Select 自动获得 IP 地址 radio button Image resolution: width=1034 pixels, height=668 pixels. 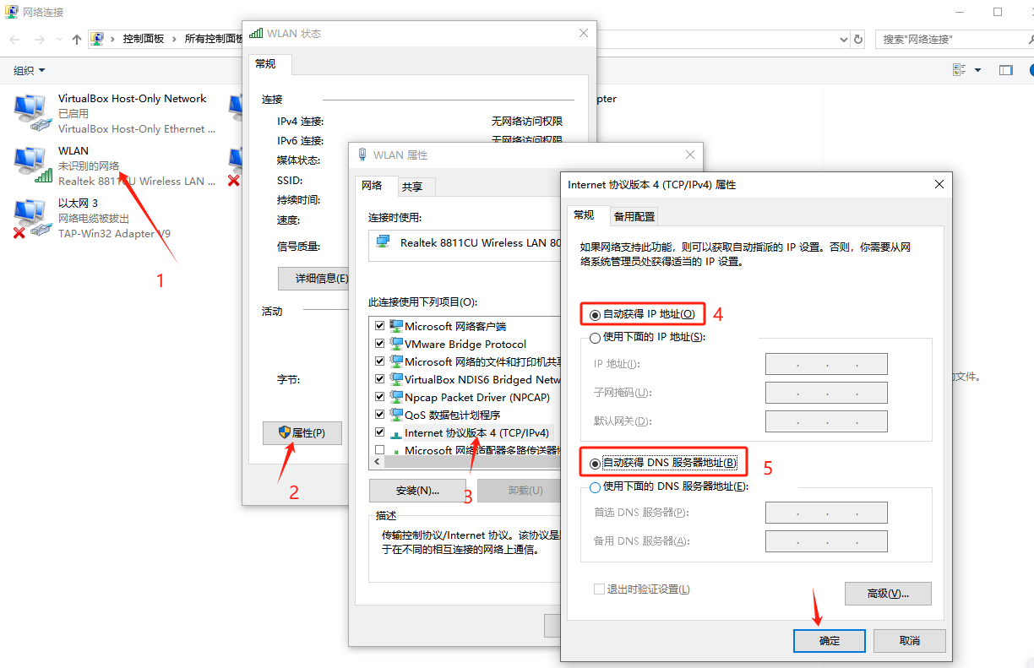pyautogui.click(x=595, y=314)
